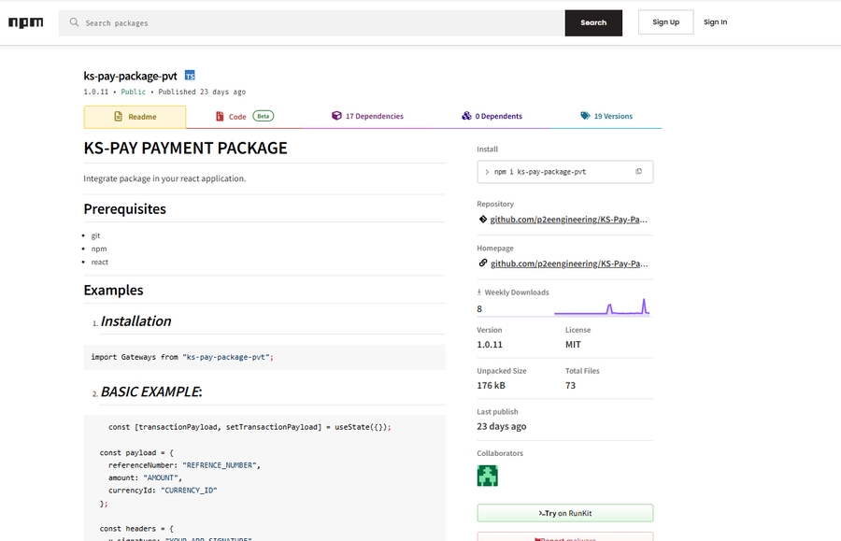Click the weekly downloads arrow icon

point(479,292)
